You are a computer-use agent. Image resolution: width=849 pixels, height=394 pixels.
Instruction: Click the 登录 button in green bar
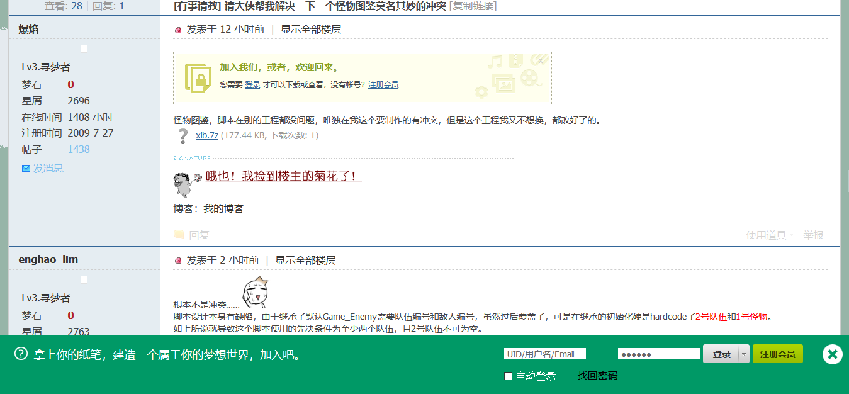tap(721, 354)
